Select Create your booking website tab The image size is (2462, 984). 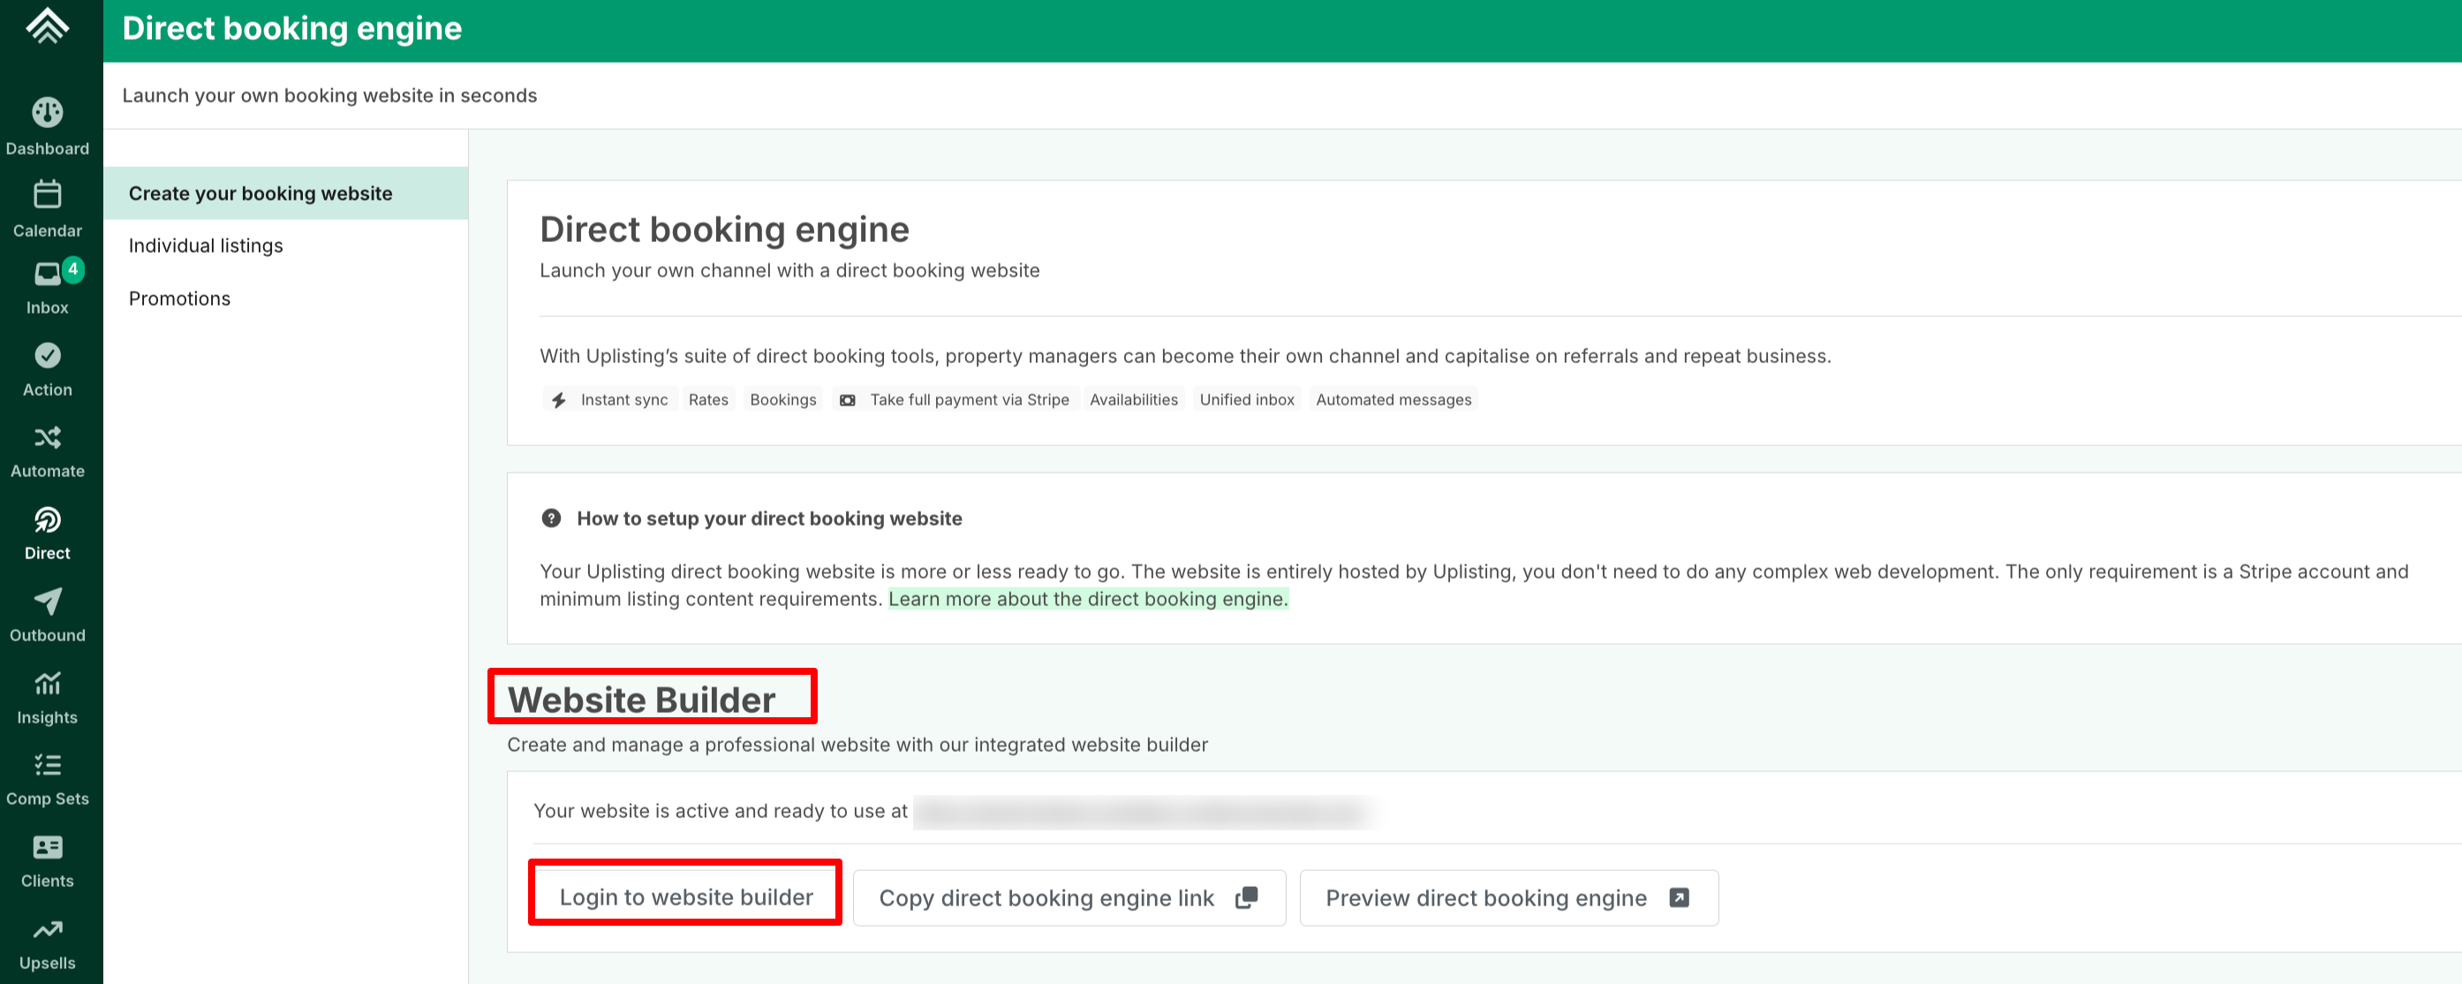coord(260,193)
